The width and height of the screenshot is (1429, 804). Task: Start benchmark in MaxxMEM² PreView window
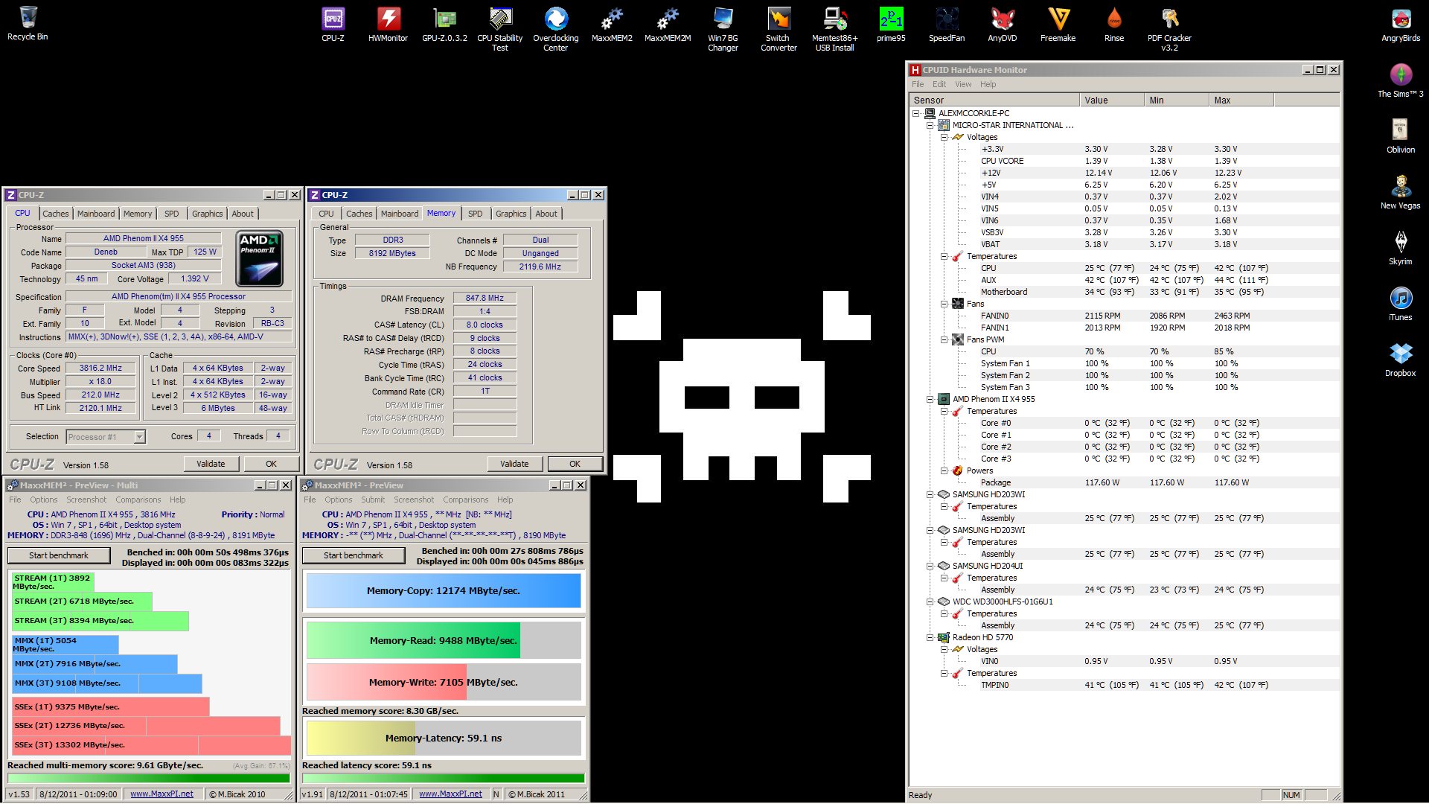tap(354, 555)
